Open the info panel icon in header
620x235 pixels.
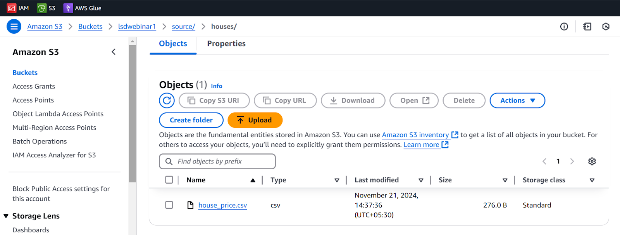click(564, 27)
